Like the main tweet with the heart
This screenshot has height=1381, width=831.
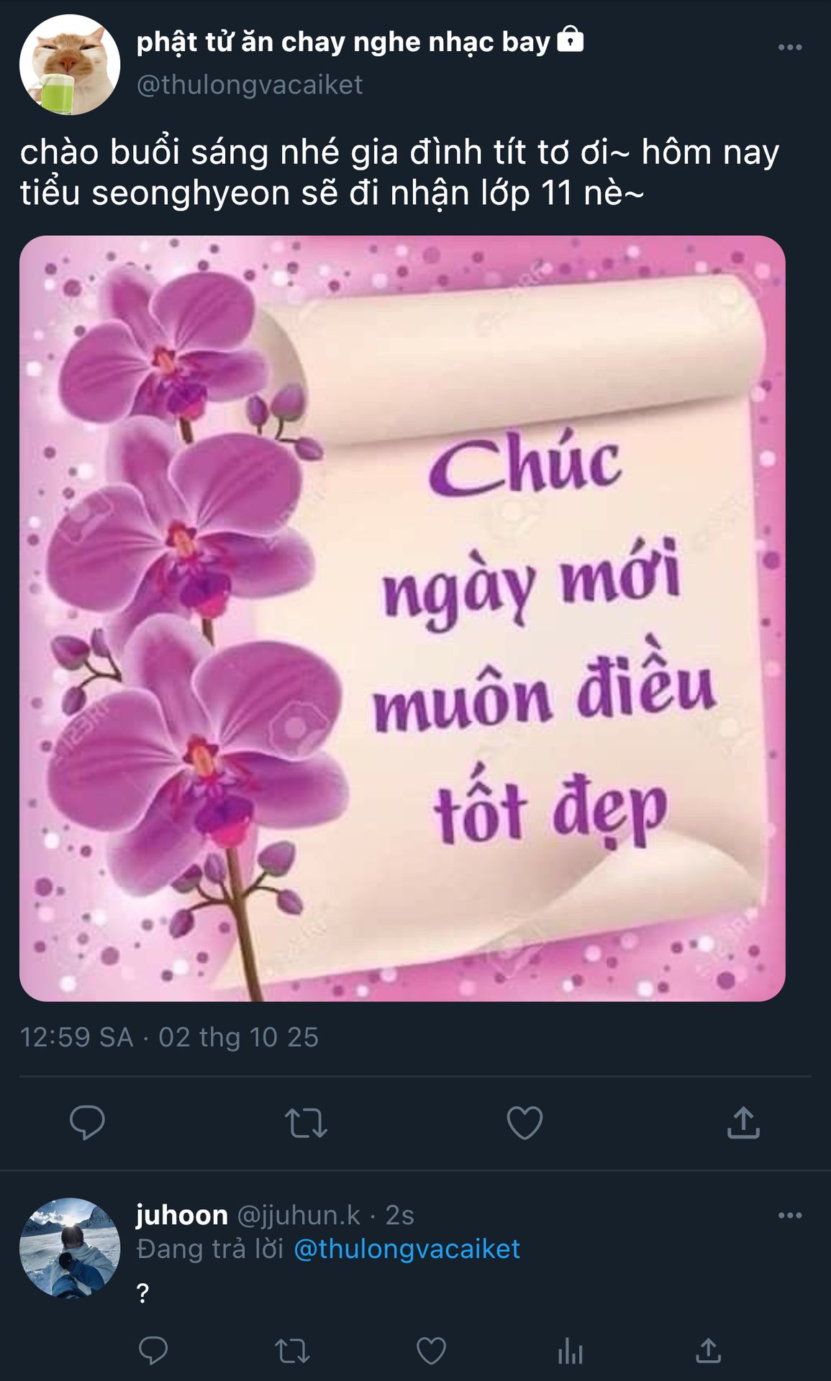pyautogui.click(x=525, y=1123)
